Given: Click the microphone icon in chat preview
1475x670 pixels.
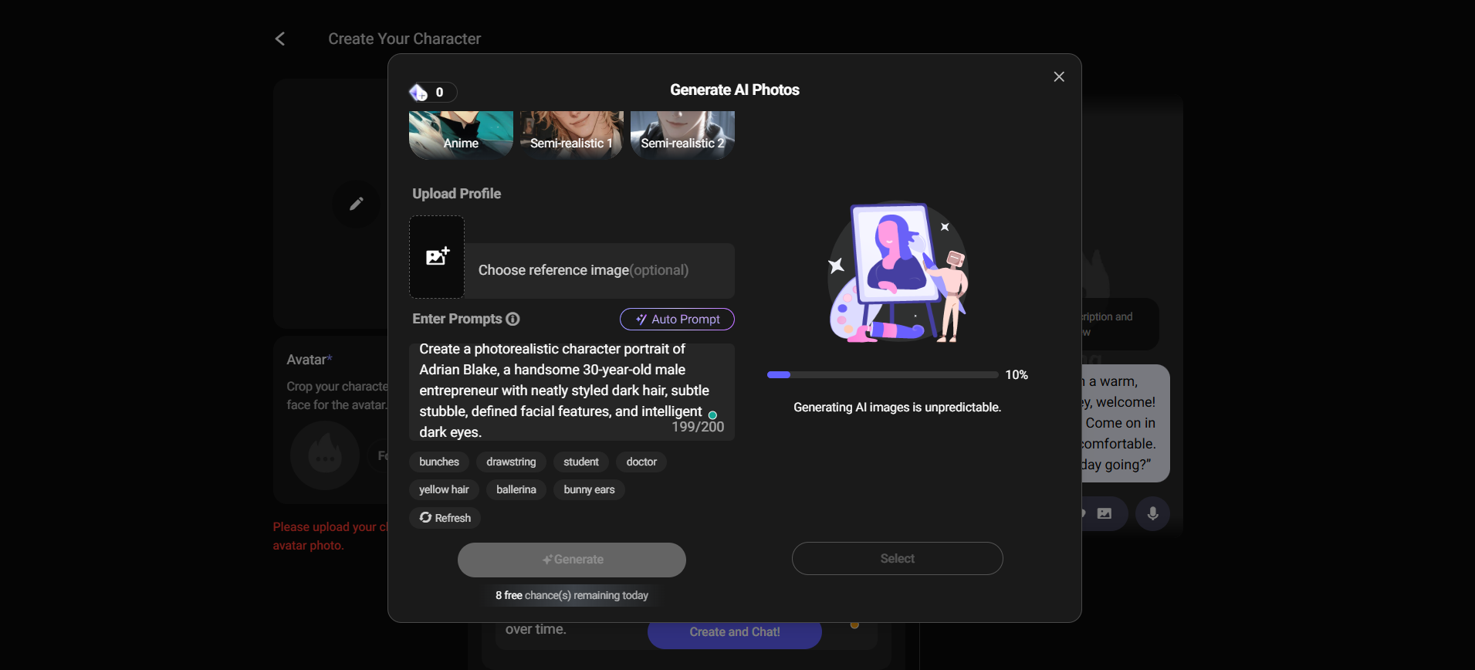Looking at the screenshot, I should click(x=1152, y=513).
